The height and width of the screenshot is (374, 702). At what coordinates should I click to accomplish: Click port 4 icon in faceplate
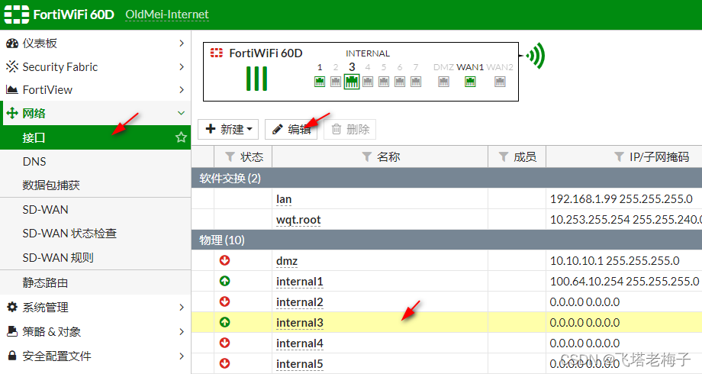tap(368, 82)
